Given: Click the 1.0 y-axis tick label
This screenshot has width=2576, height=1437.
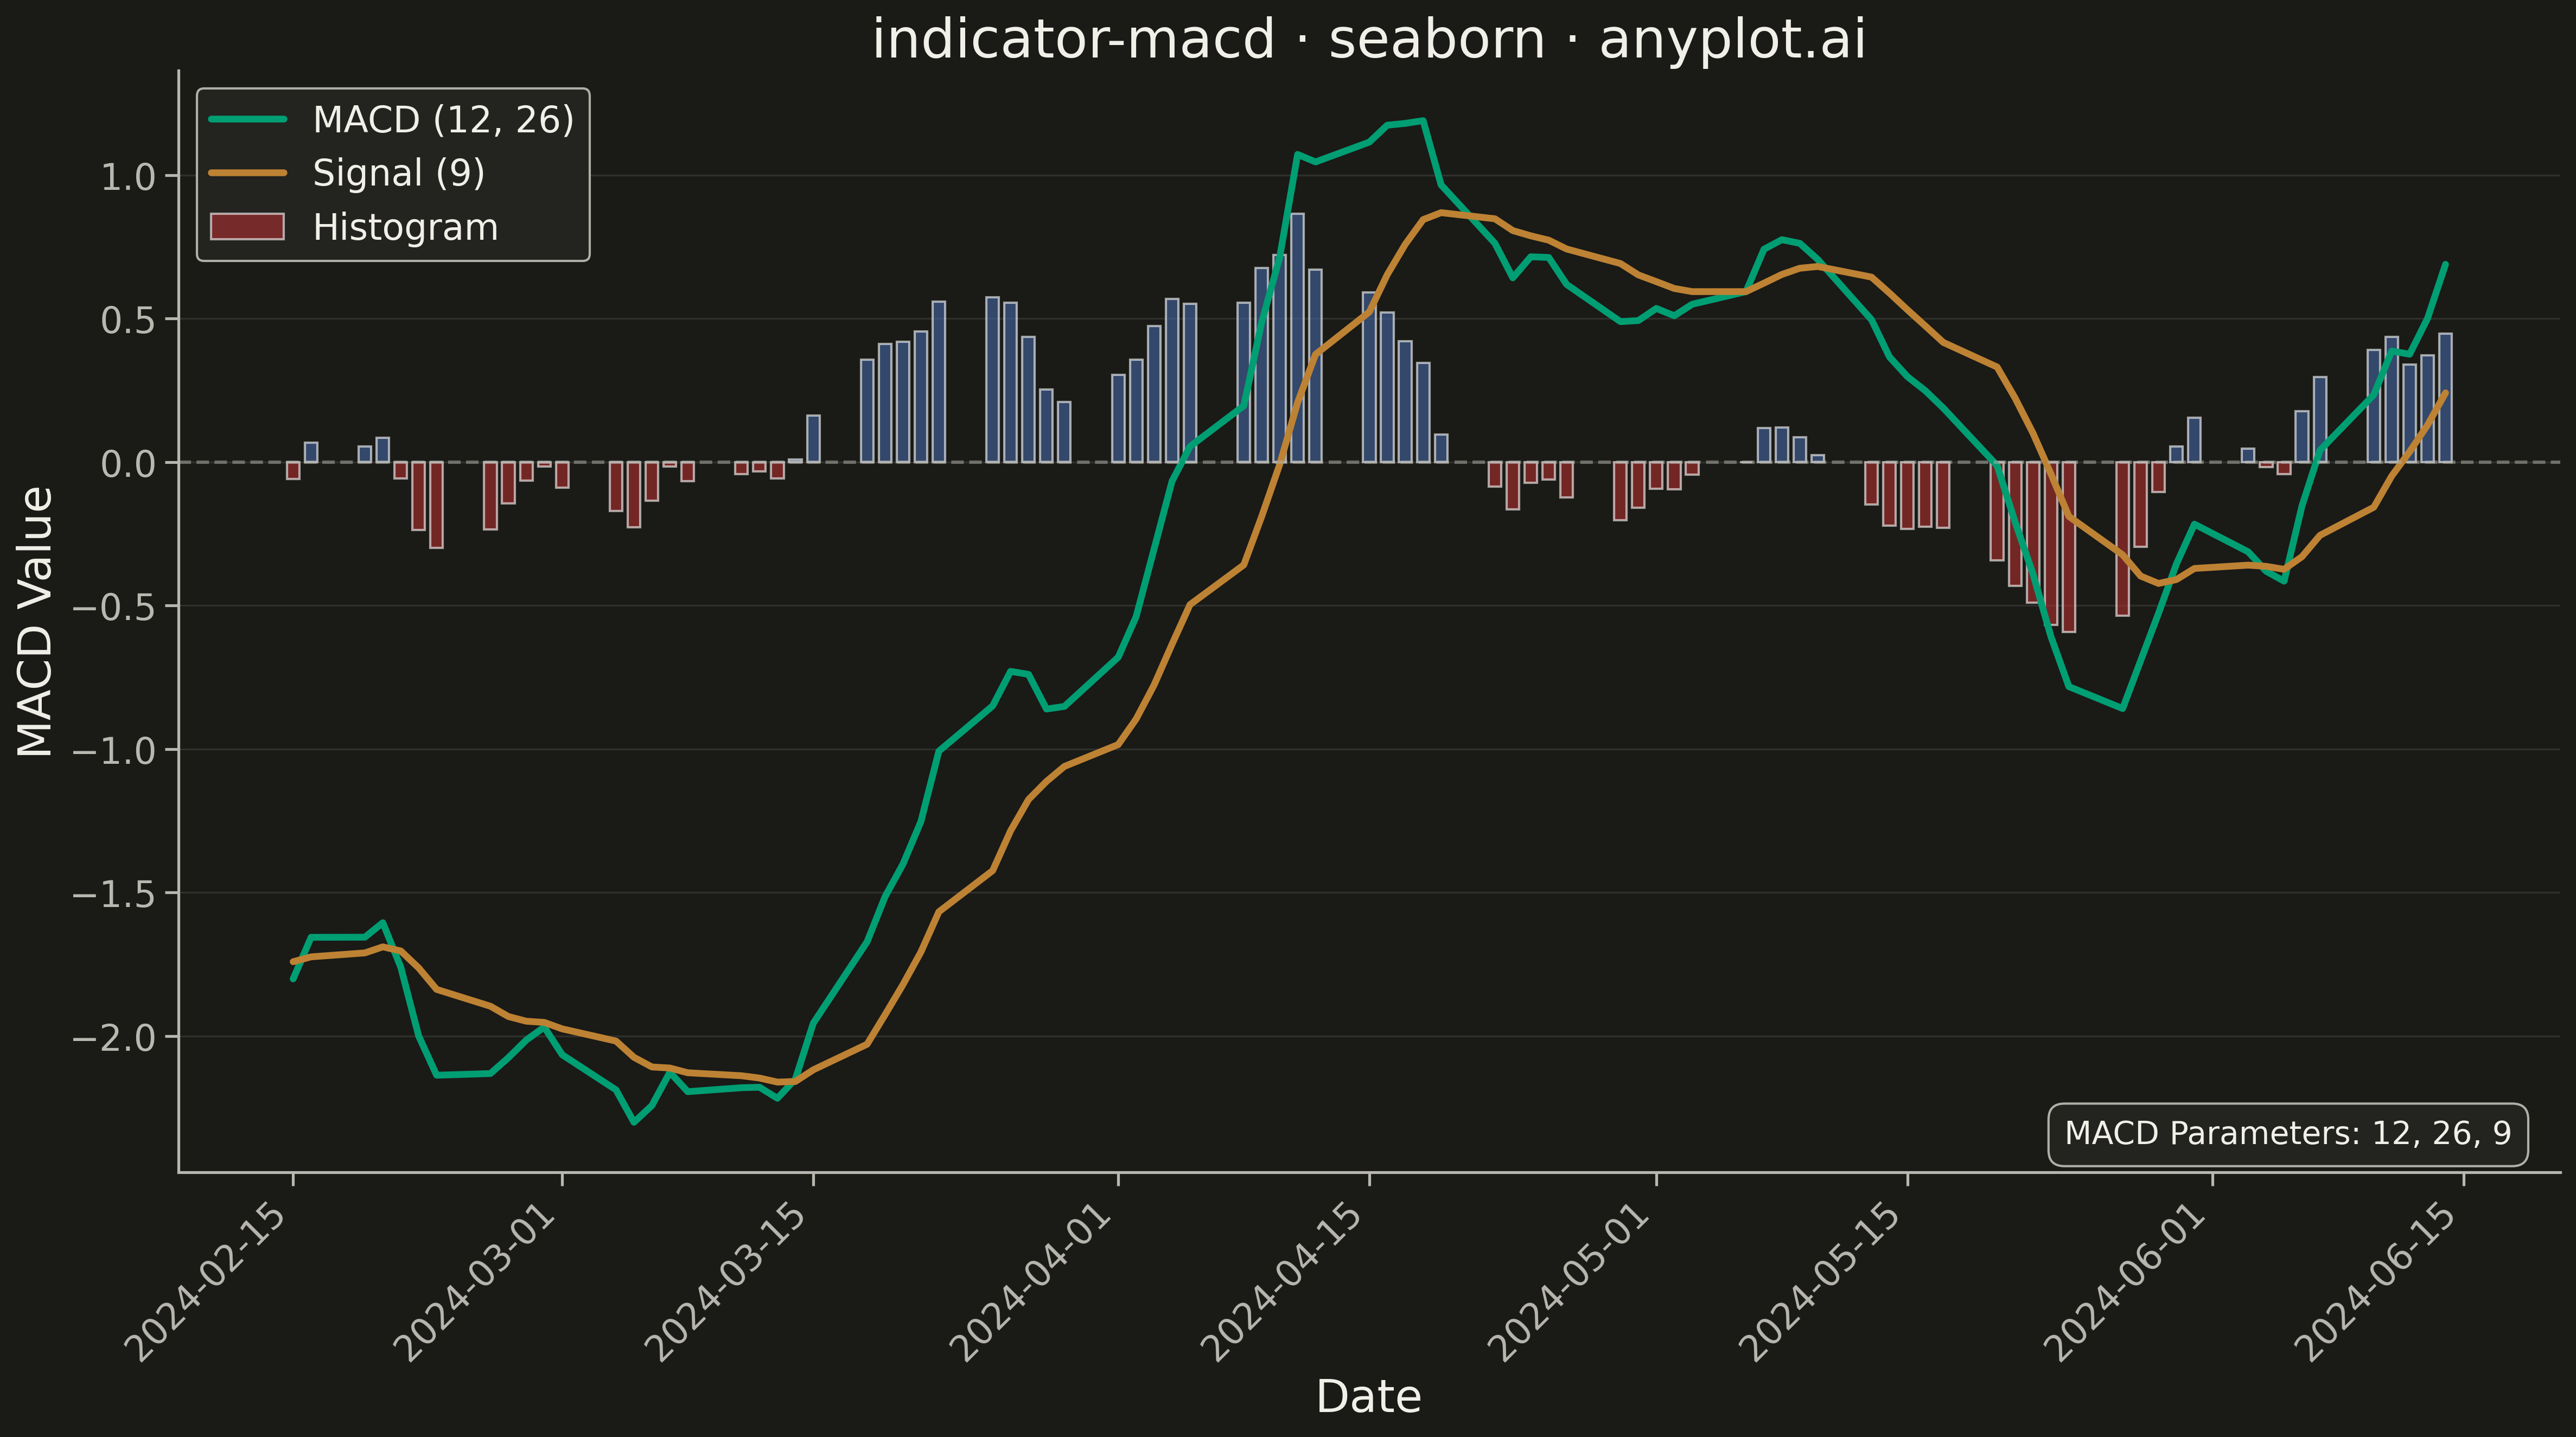Looking at the screenshot, I should [x=128, y=177].
